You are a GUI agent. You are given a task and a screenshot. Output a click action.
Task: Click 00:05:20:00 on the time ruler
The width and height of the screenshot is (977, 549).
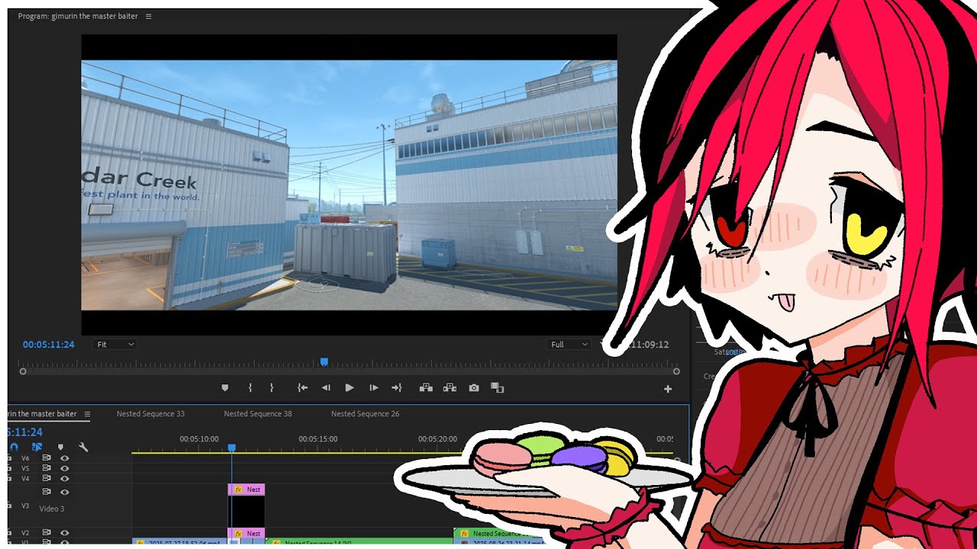[x=437, y=439]
